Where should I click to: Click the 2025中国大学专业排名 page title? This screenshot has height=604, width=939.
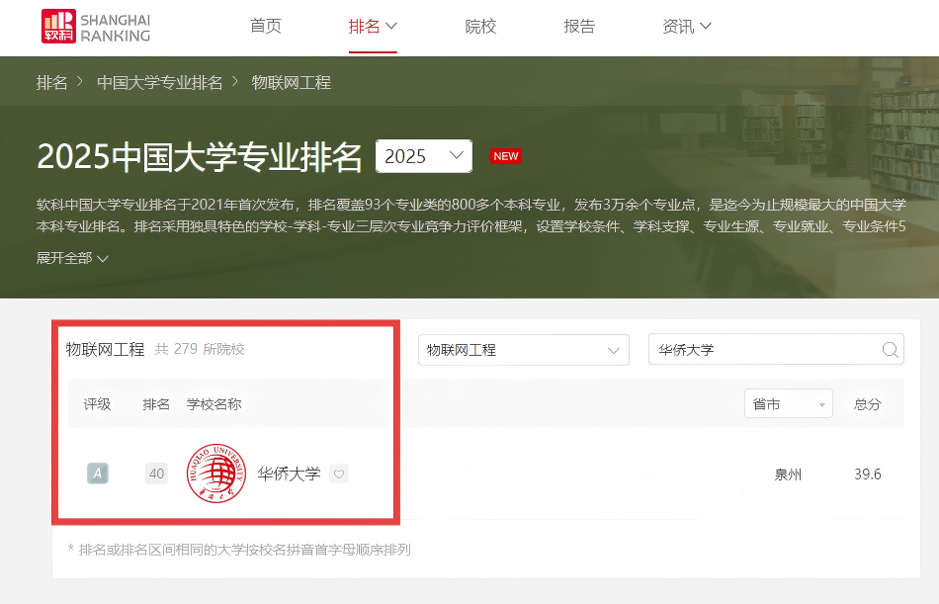(x=199, y=157)
